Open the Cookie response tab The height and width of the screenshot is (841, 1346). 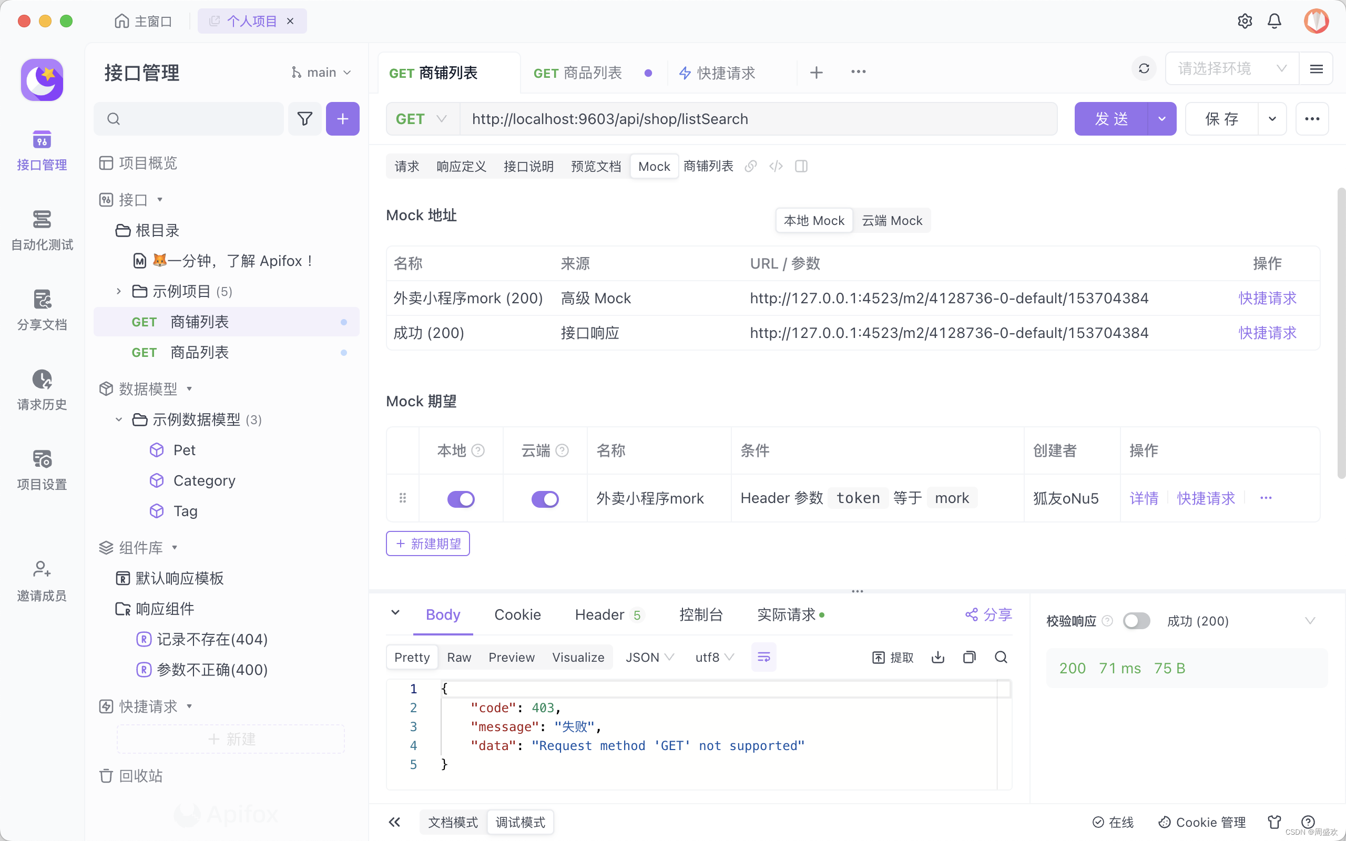tap(517, 614)
